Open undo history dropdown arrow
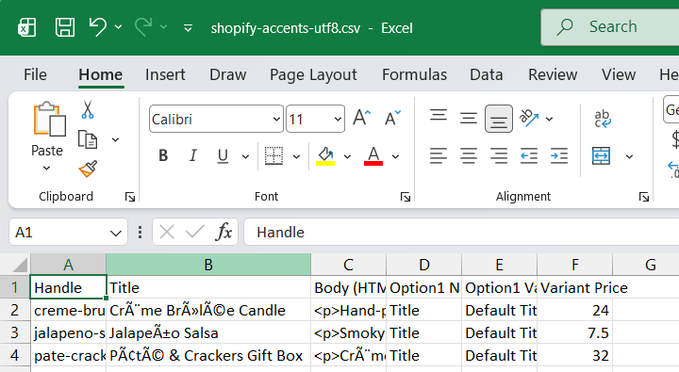Image resolution: width=679 pixels, height=372 pixels. click(118, 27)
